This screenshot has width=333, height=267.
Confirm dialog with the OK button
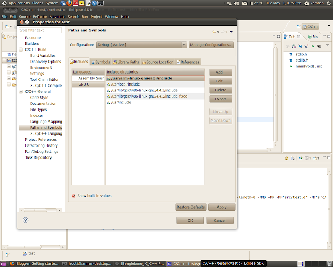tap(190, 221)
